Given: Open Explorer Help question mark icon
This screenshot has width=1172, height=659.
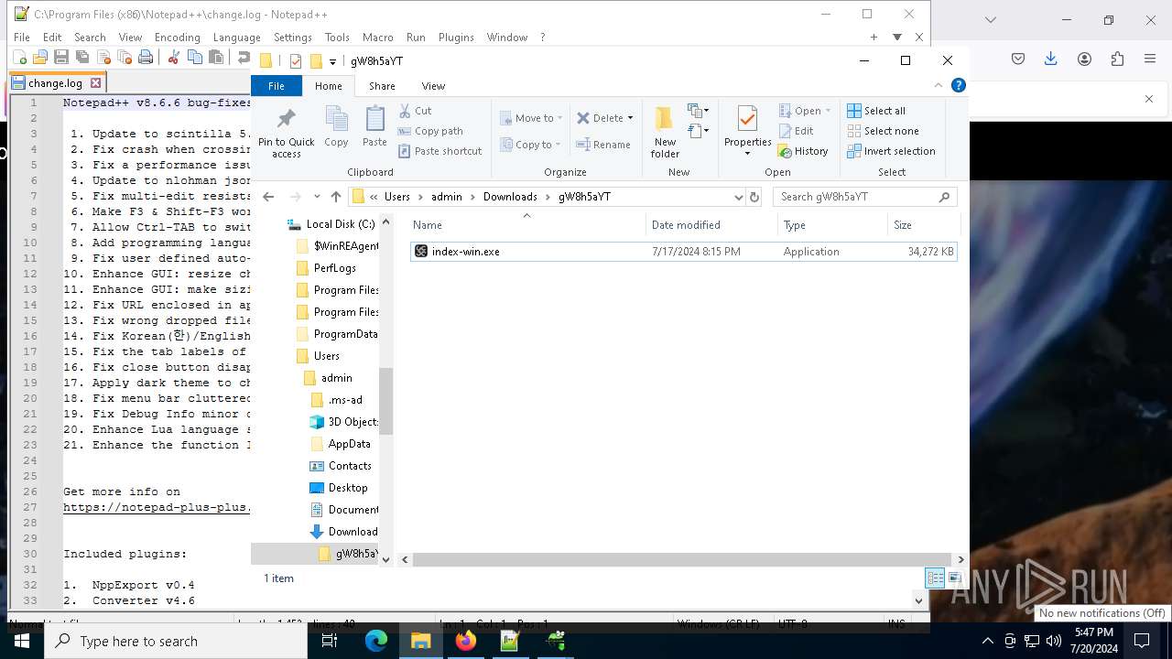Looking at the screenshot, I should (x=959, y=85).
